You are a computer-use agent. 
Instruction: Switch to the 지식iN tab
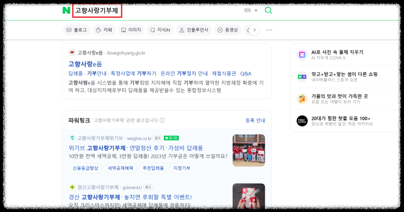(x=160, y=30)
